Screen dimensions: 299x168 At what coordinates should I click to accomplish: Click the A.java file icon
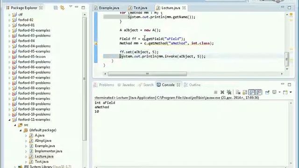point(31,136)
